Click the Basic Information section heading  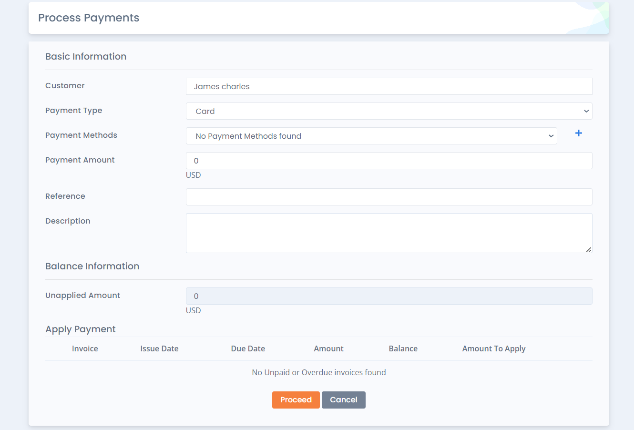(86, 56)
